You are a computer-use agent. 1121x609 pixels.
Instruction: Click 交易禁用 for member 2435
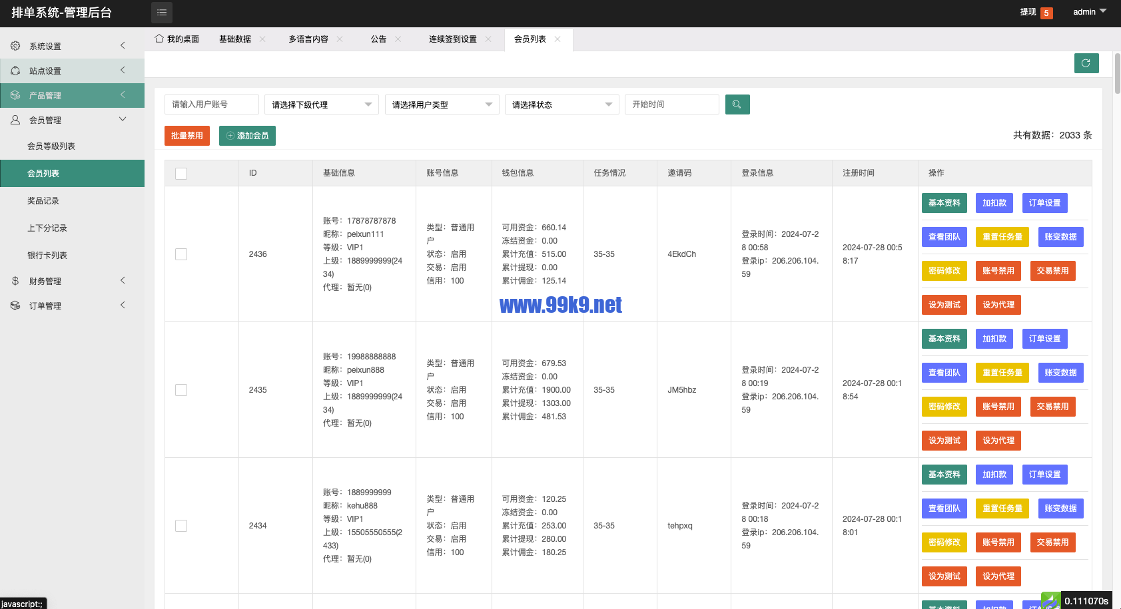[1053, 407]
